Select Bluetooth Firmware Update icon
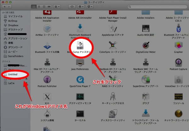The width and height of the screenshot is (189, 131). [x=178, y=28]
